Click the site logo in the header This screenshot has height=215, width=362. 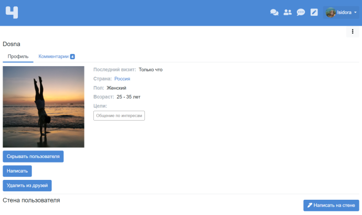point(12,12)
